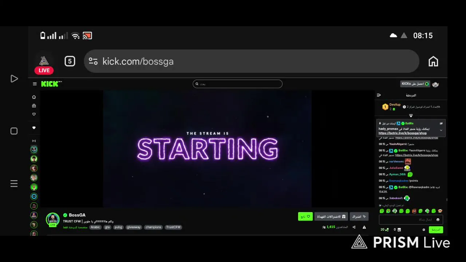Open the Browse icon in Kick sidebar
Viewport: 466px width, 262px height.
[34, 106]
